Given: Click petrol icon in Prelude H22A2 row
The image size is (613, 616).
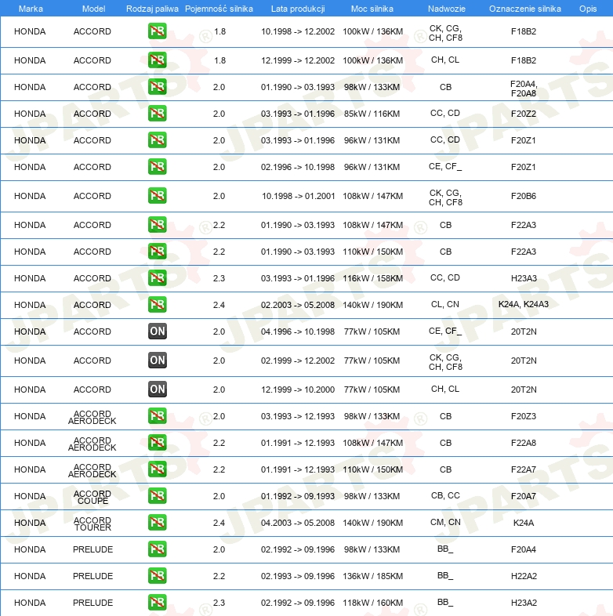Looking at the screenshot, I should (x=158, y=576).
